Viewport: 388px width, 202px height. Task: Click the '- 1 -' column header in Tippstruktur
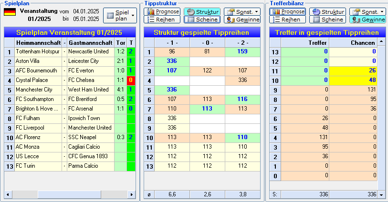(x=172, y=43)
